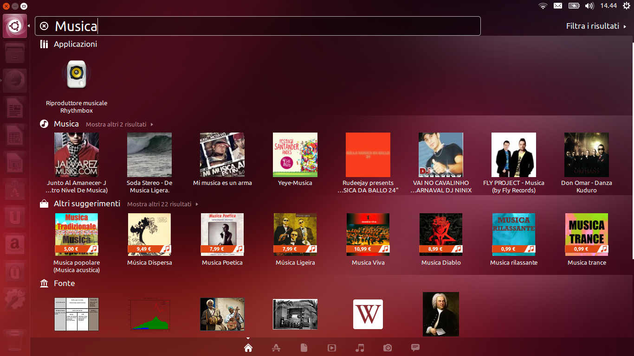Open the Files launcher icon
634x356 pixels.
(15, 53)
